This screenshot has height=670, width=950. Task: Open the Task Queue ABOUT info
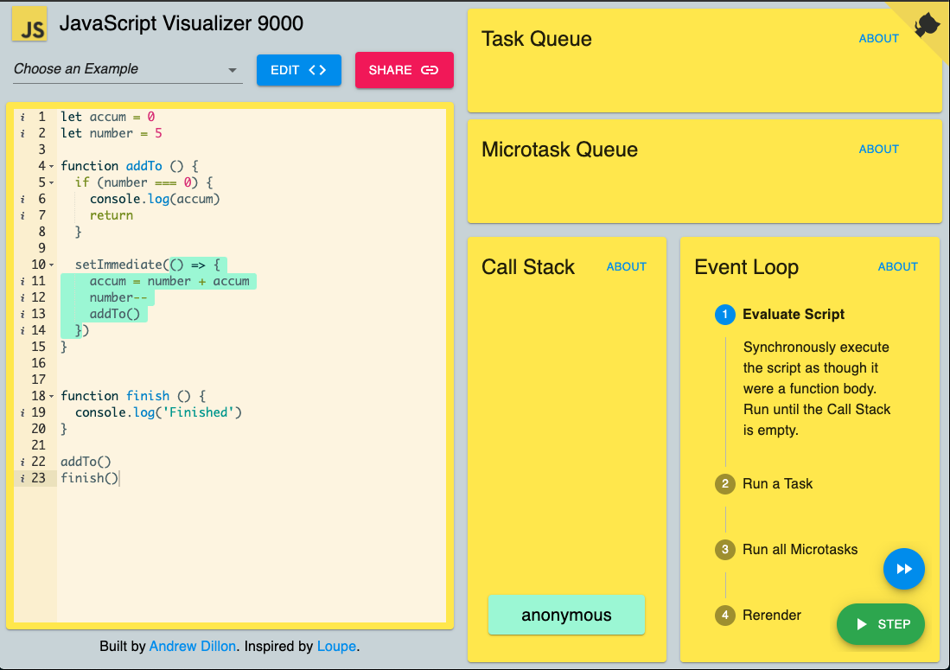(878, 38)
